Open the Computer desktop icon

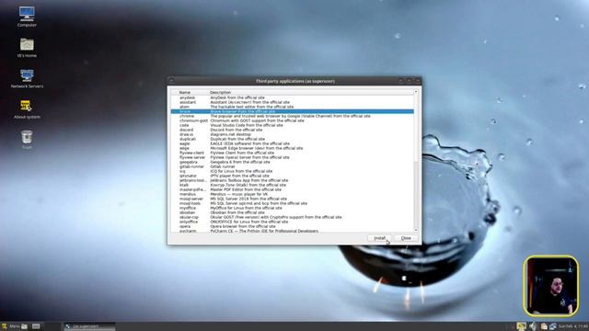[x=27, y=17]
